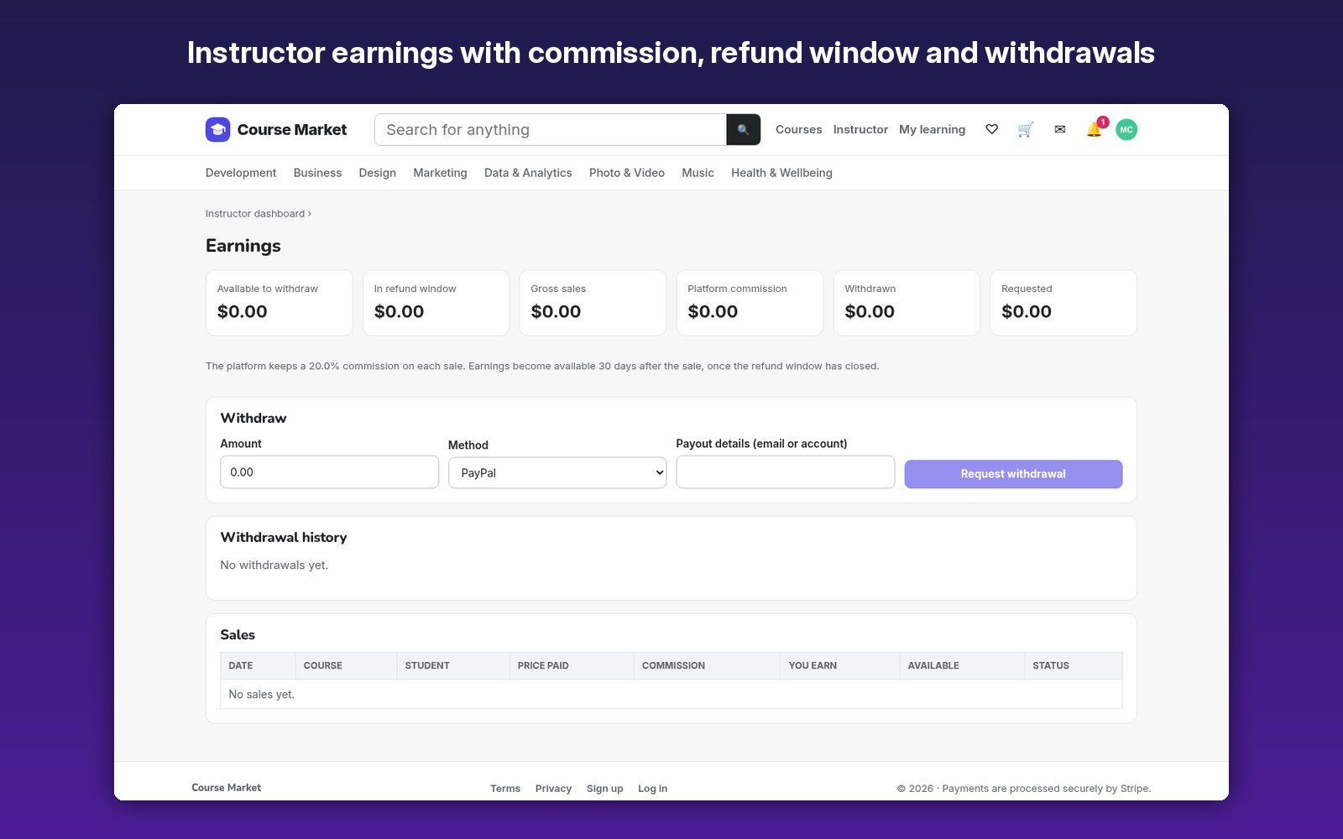Open the wishlist heart icon
This screenshot has width=1343, height=839.
pyautogui.click(x=991, y=129)
